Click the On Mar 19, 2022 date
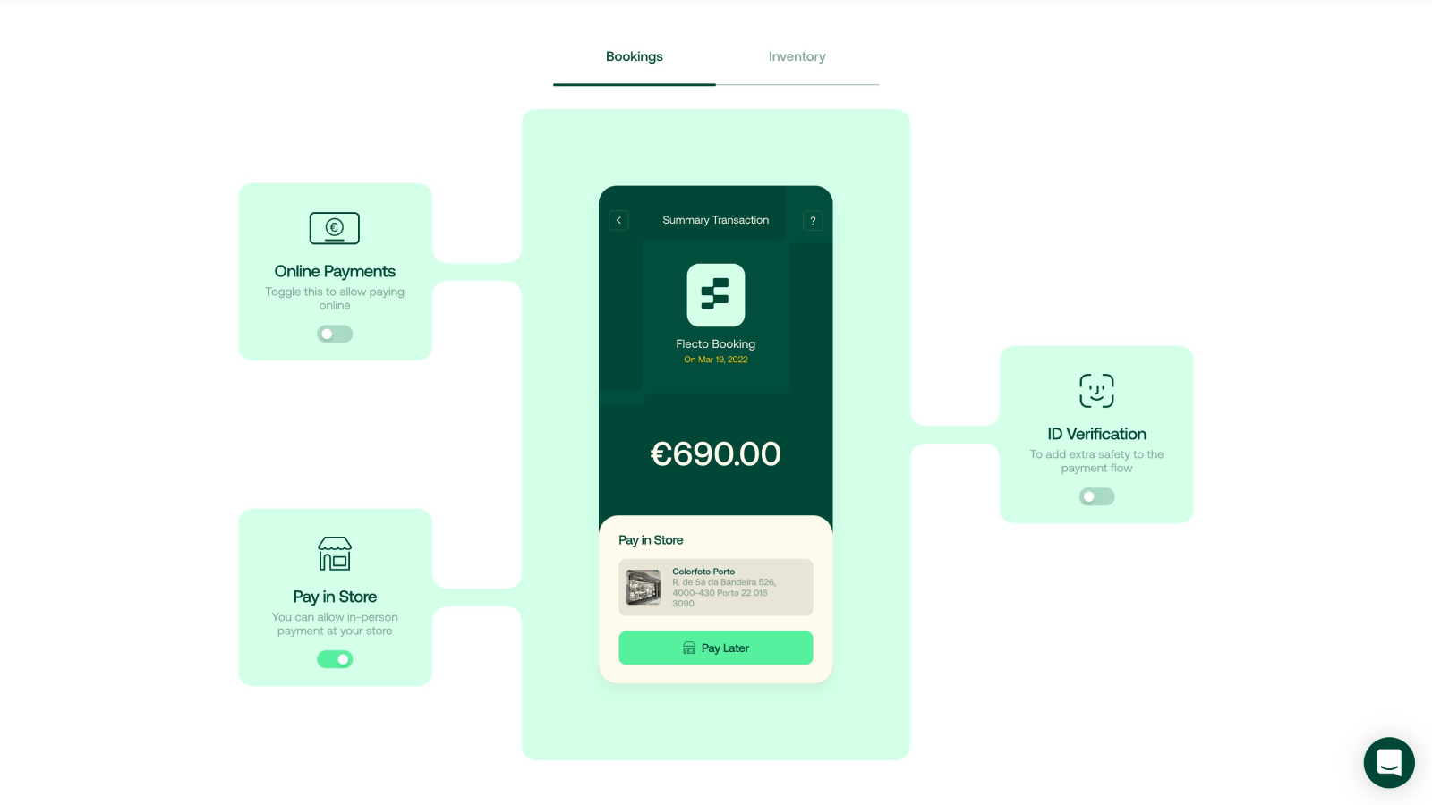Image resolution: width=1432 pixels, height=805 pixels. (x=716, y=360)
